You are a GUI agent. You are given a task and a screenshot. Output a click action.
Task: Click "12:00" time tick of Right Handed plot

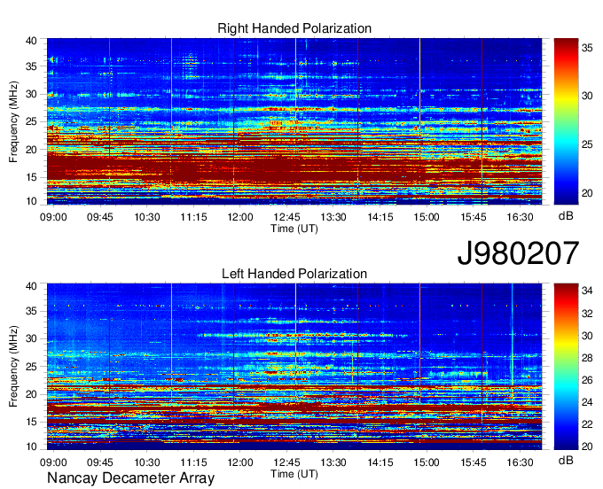pyautogui.click(x=240, y=217)
